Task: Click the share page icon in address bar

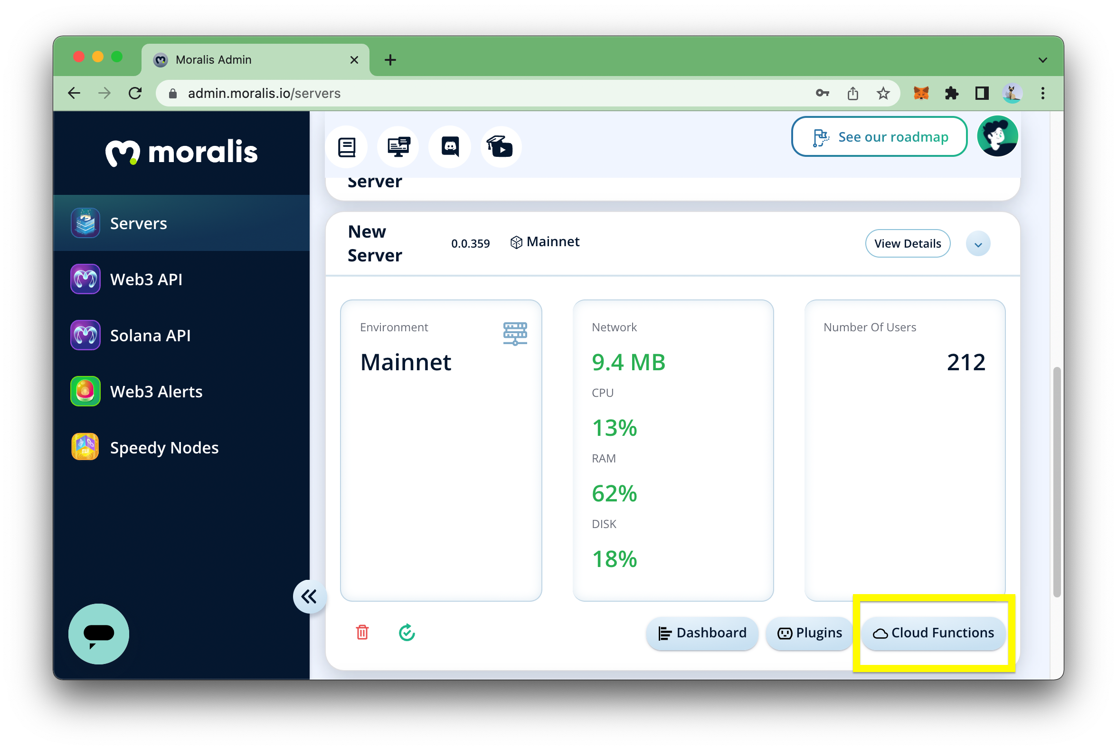Action: pos(852,93)
